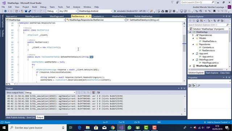This screenshot has width=232, height=131.
Task: Click the Windows Start button
Action: [4, 128]
